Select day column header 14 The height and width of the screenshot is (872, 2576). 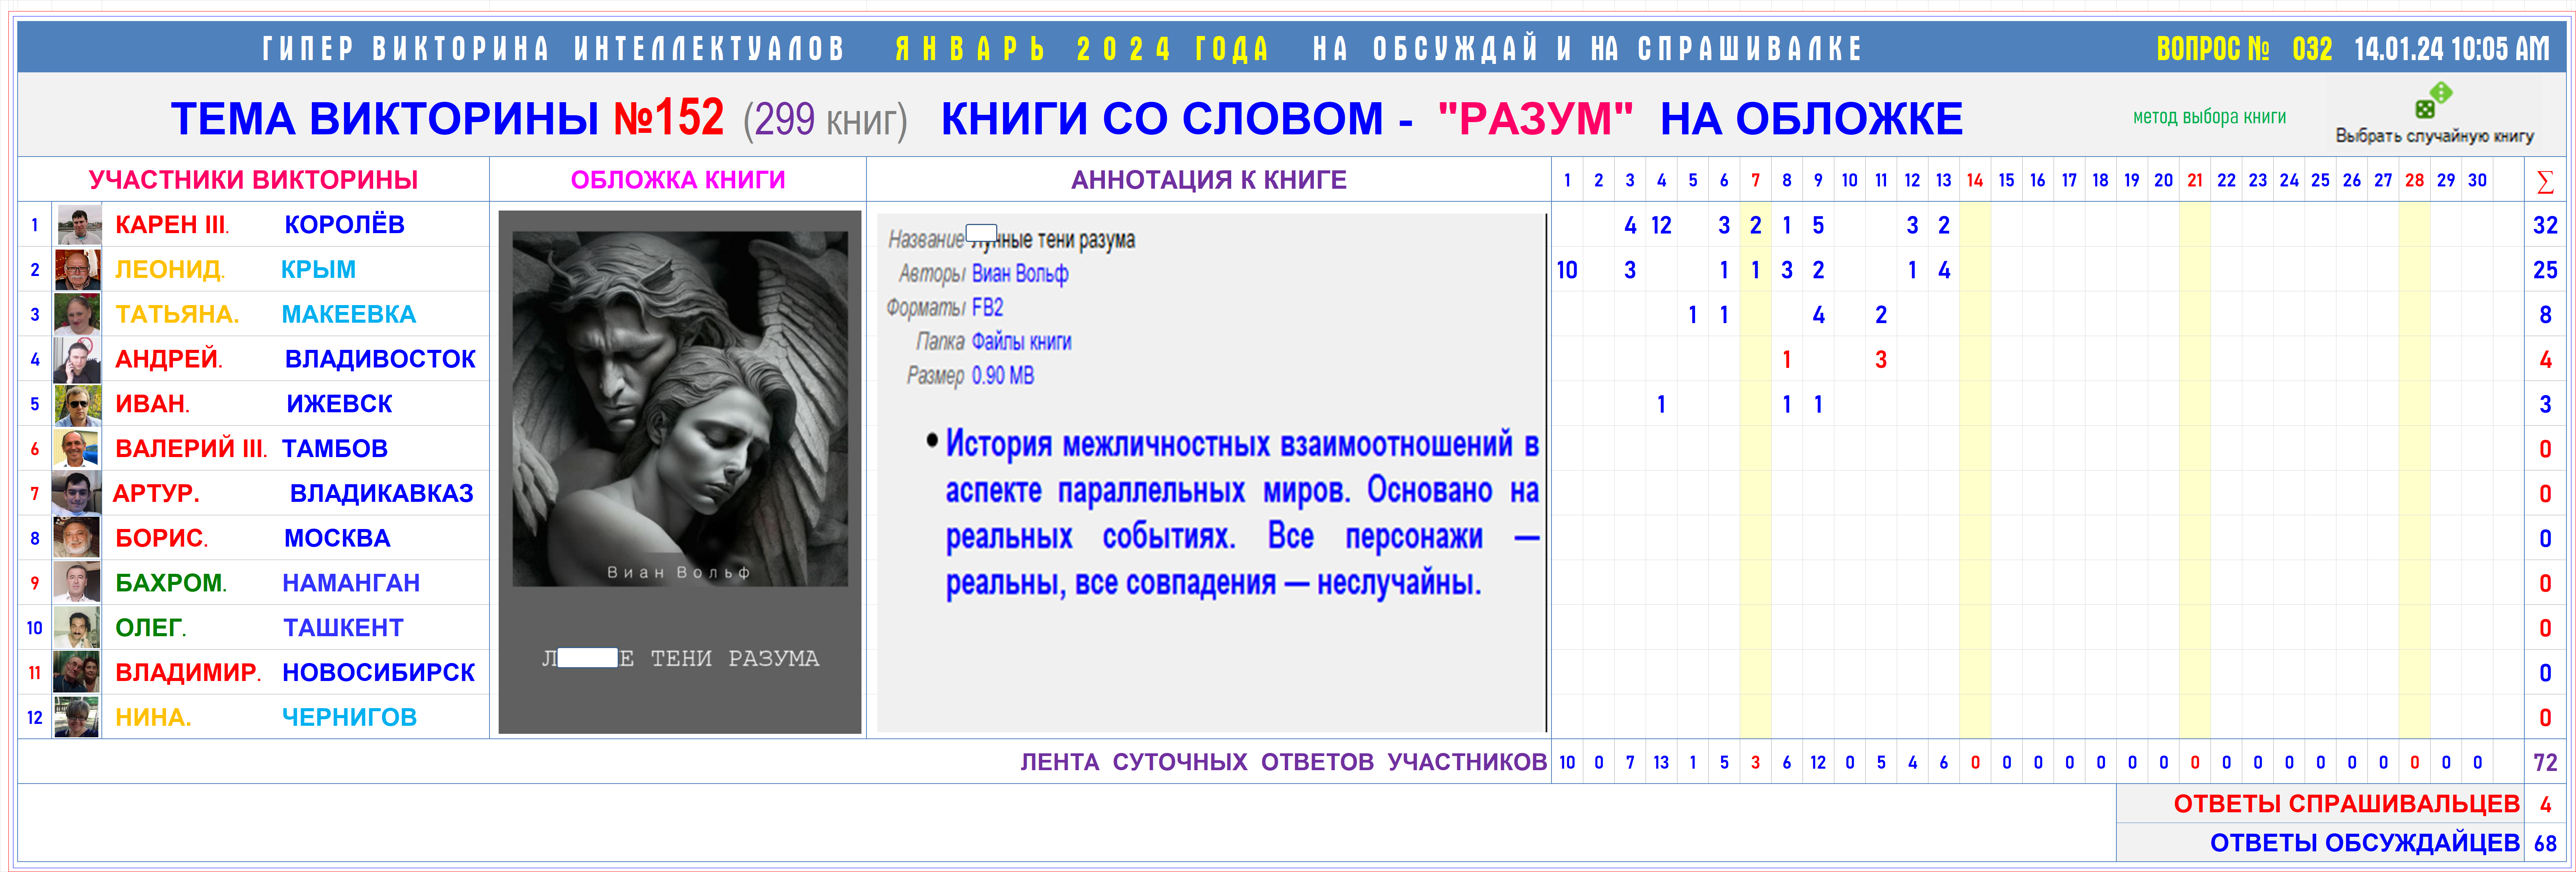[x=1975, y=180]
